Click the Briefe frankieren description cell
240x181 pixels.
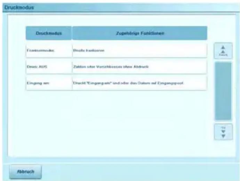point(139,50)
